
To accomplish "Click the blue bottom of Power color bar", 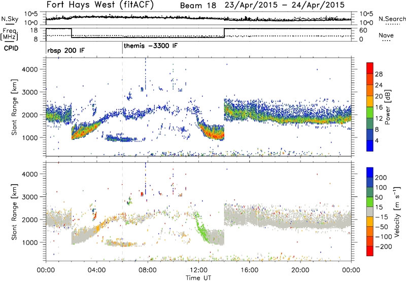I will click(x=370, y=146).
